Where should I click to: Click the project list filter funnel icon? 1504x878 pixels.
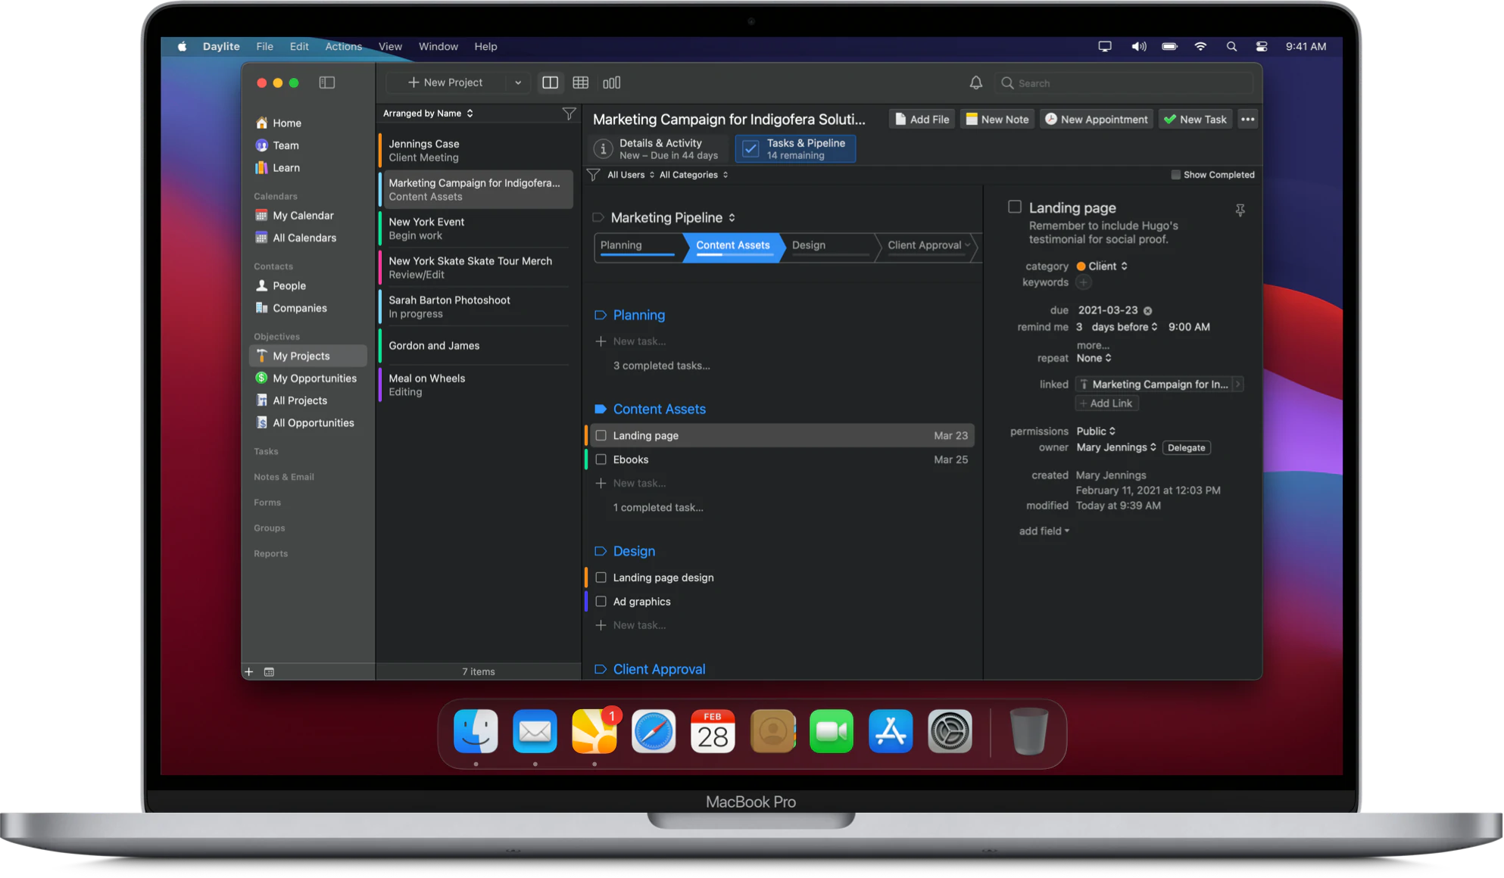(x=569, y=114)
